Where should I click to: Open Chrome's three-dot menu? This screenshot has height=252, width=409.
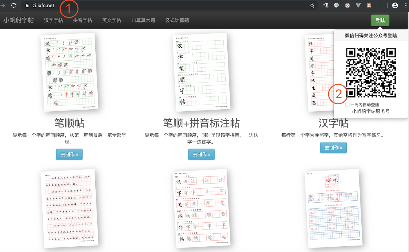(x=406, y=5)
